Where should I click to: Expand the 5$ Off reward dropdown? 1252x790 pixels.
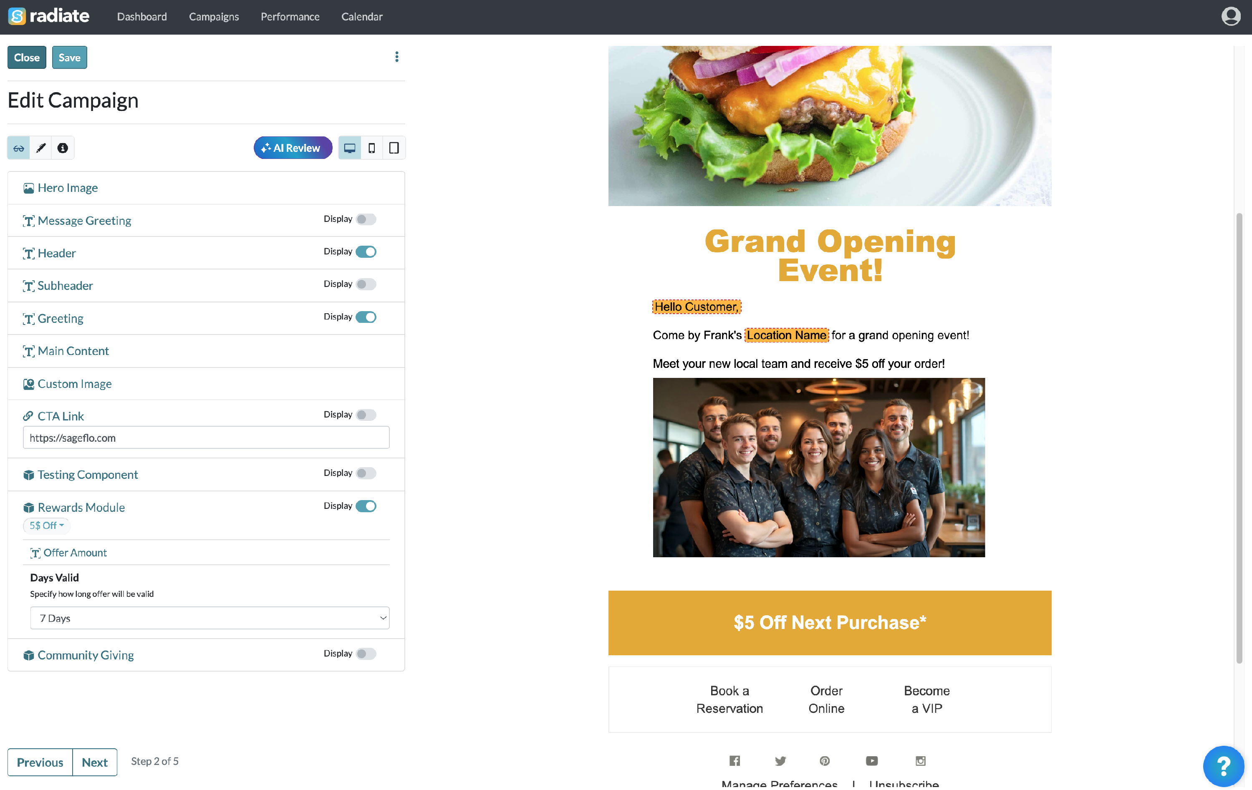point(47,526)
